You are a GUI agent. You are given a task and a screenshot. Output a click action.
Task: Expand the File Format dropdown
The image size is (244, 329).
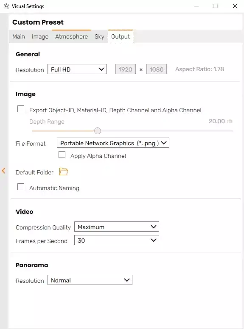[113, 143]
